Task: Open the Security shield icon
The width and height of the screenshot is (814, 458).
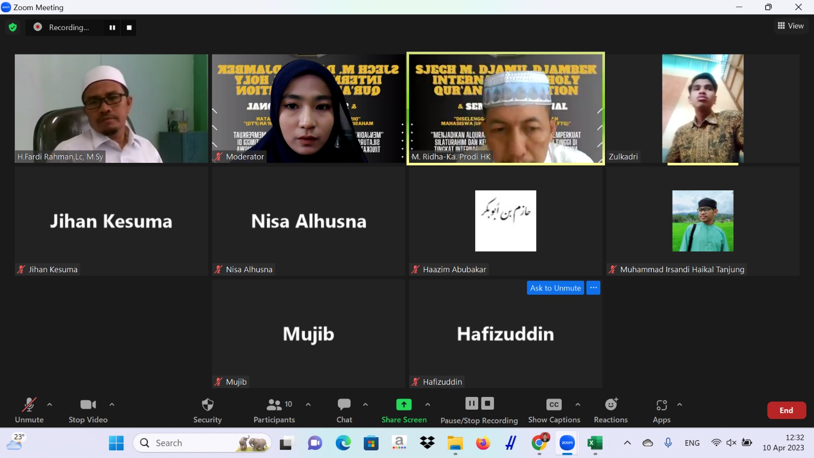Action: (208, 405)
